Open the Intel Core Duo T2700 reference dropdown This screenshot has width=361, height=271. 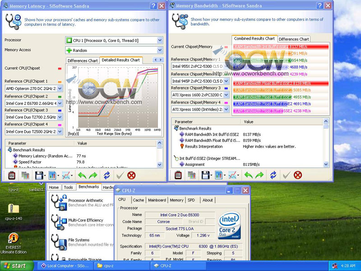(x=60, y=117)
